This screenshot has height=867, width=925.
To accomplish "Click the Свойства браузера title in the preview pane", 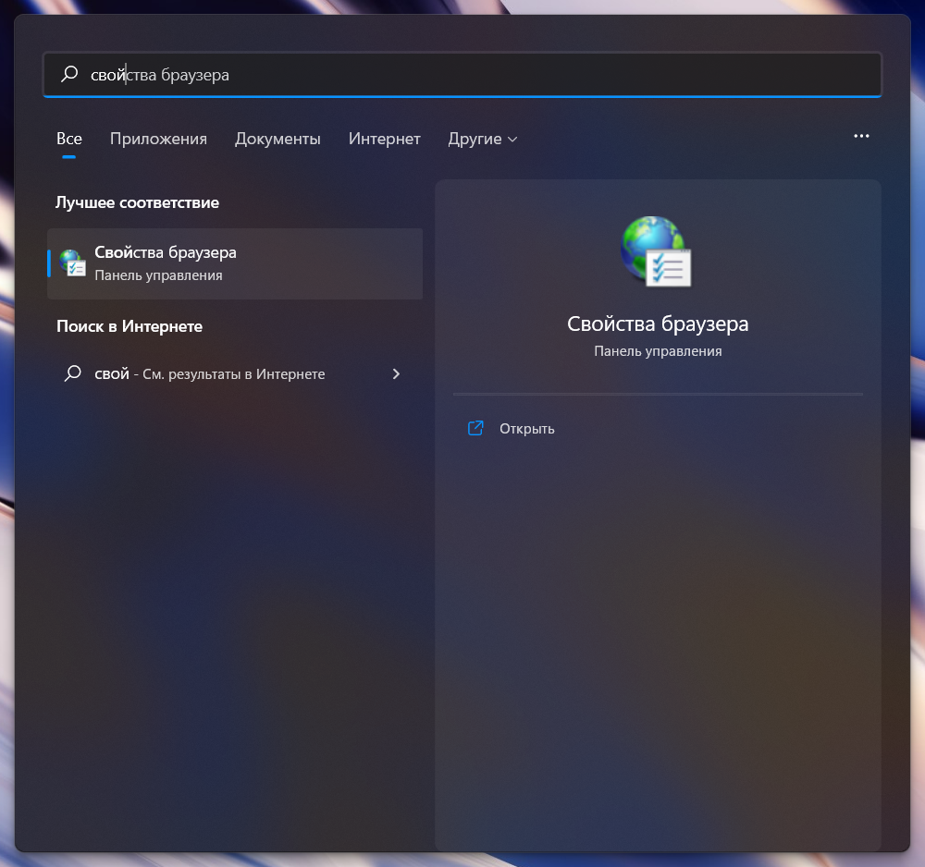I will (x=658, y=324).
